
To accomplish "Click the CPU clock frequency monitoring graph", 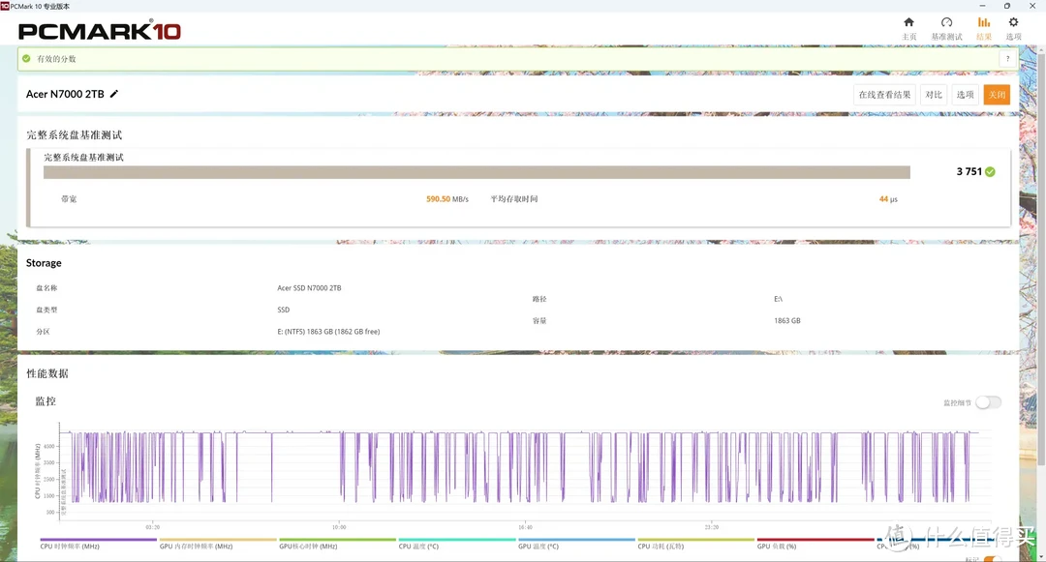I will [x=525, y=473].
